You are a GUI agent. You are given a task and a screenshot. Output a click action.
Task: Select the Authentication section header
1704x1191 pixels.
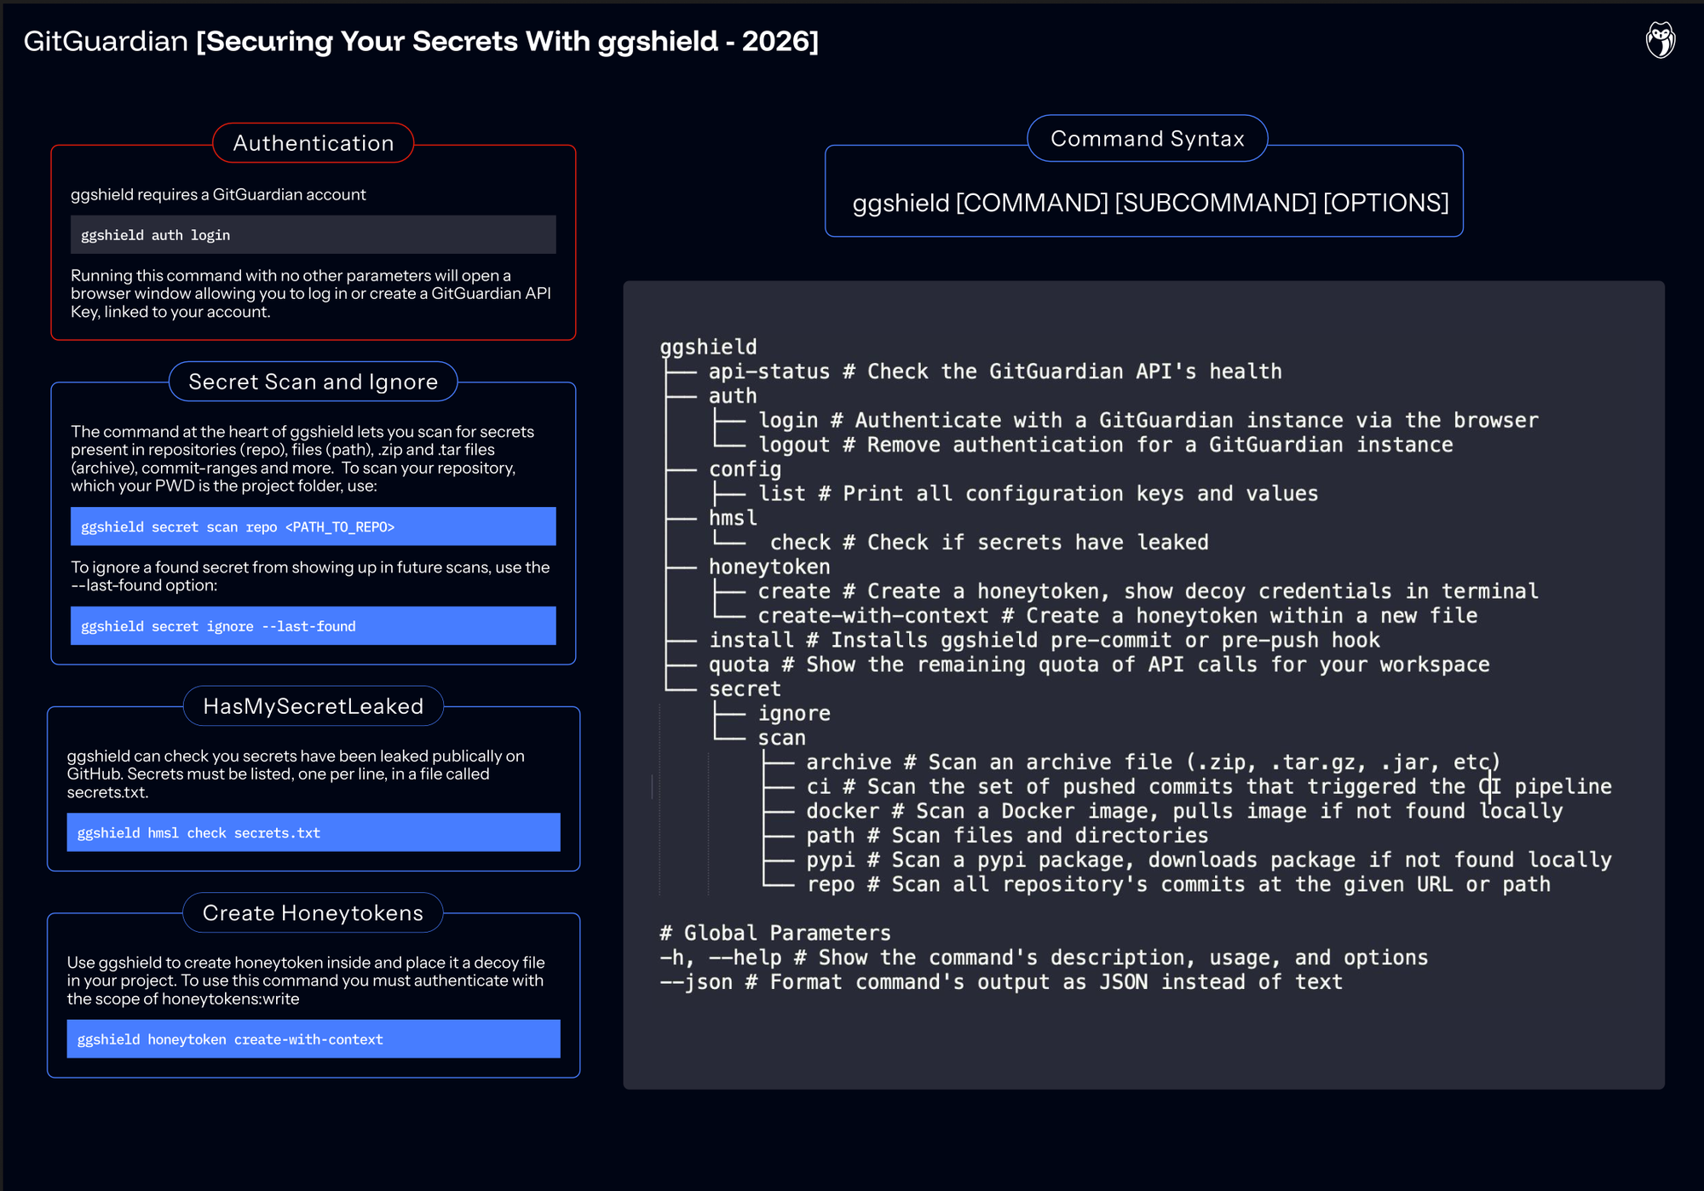click(313, 143)
